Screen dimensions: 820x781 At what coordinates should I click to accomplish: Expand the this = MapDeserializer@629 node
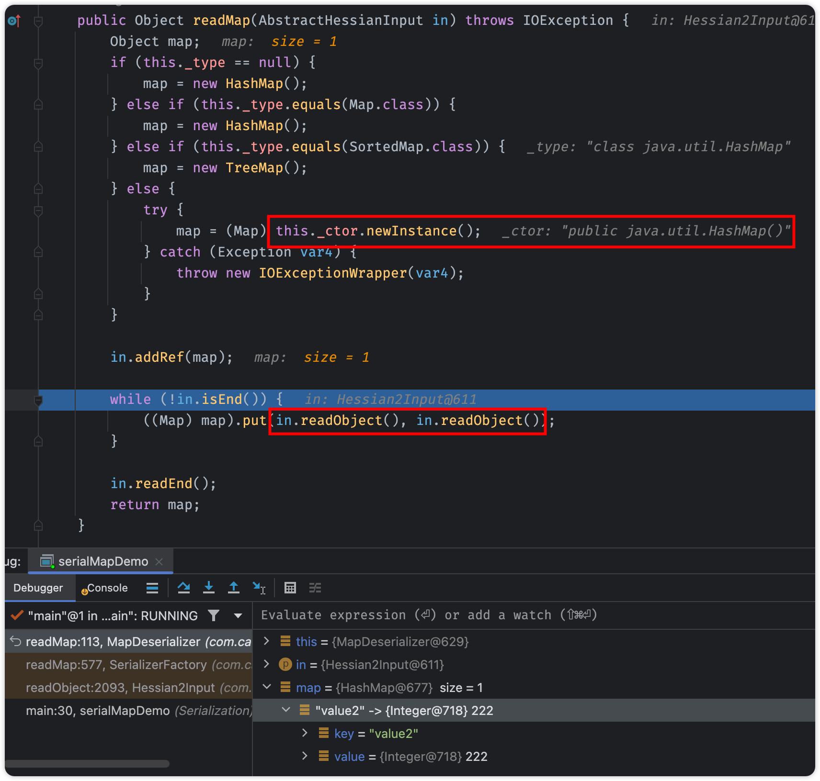click(x=267, y=641)
